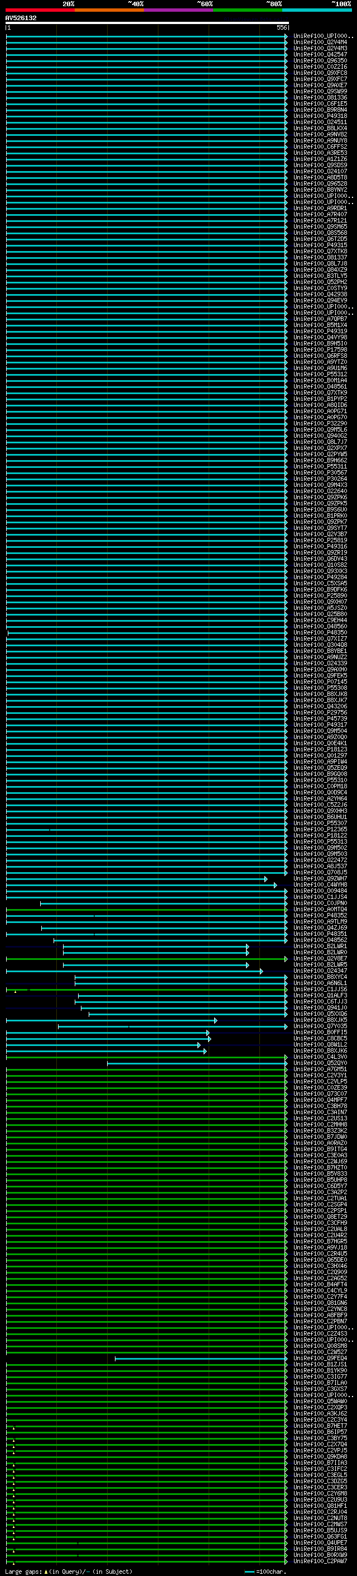Select the UniRef100_A0MTQ4 label
The image size is (357, 1576).
click(320, 909)
